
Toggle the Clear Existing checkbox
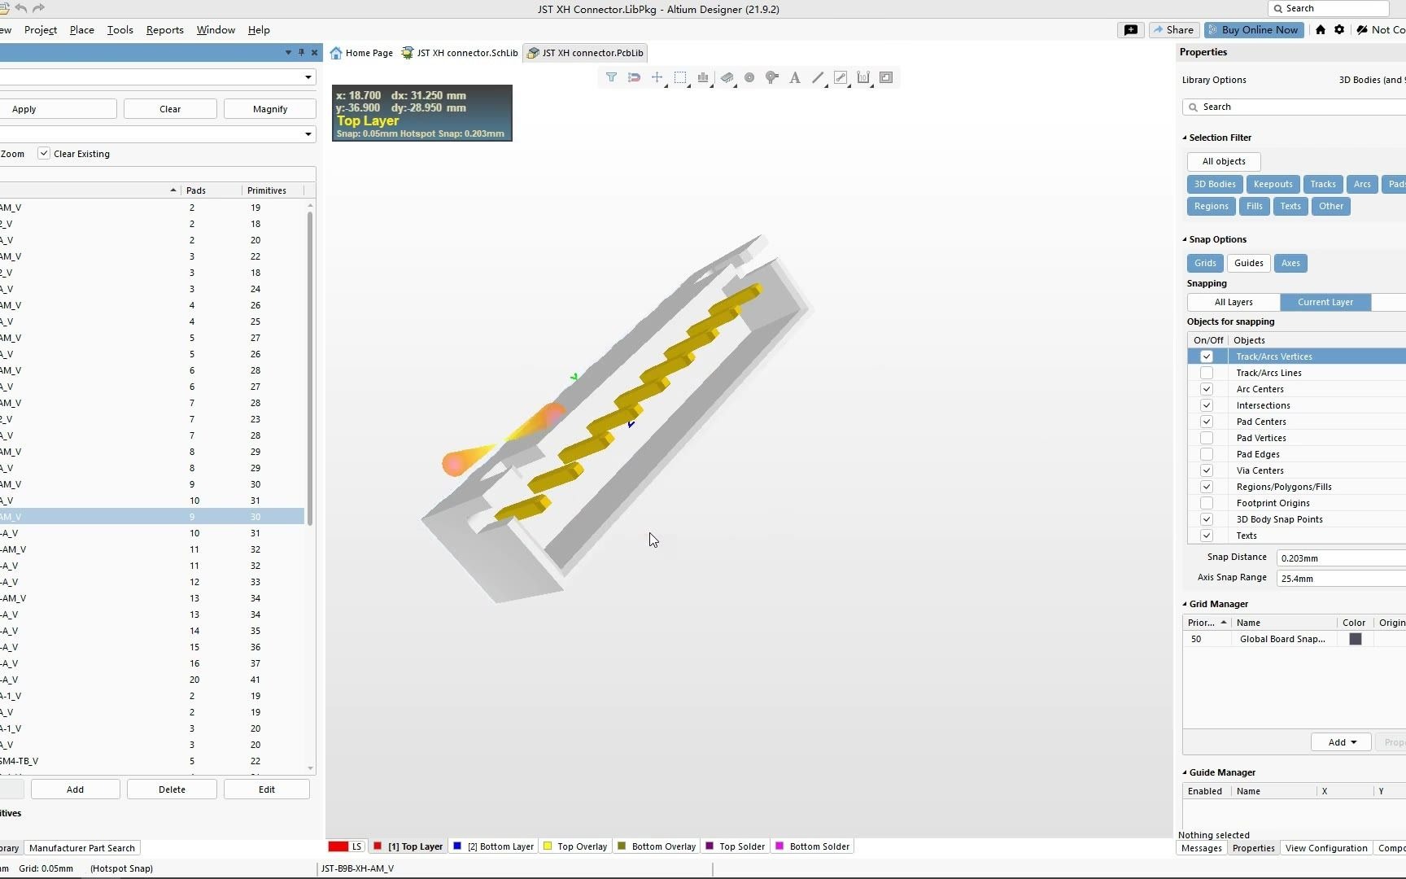(x=44, y=154)
